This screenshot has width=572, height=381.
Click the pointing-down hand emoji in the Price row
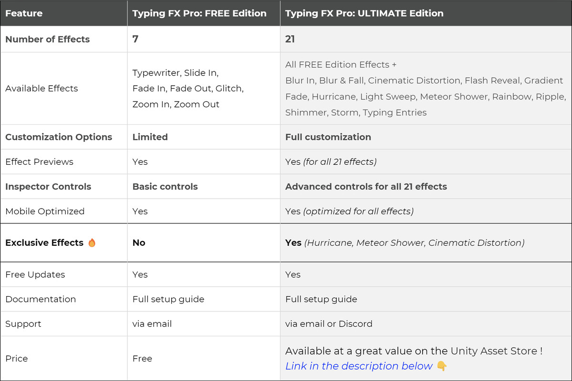tap(442, 366)
